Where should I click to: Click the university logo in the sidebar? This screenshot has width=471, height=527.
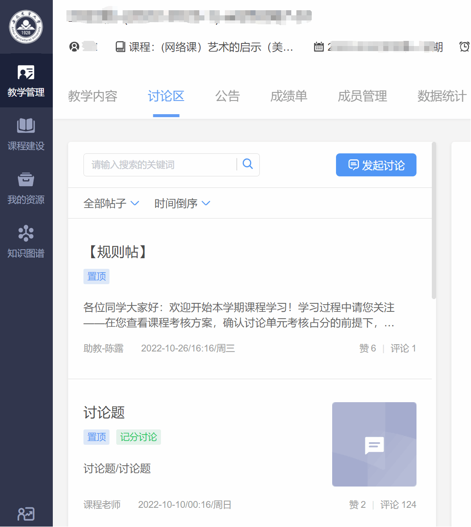(26, 27)
